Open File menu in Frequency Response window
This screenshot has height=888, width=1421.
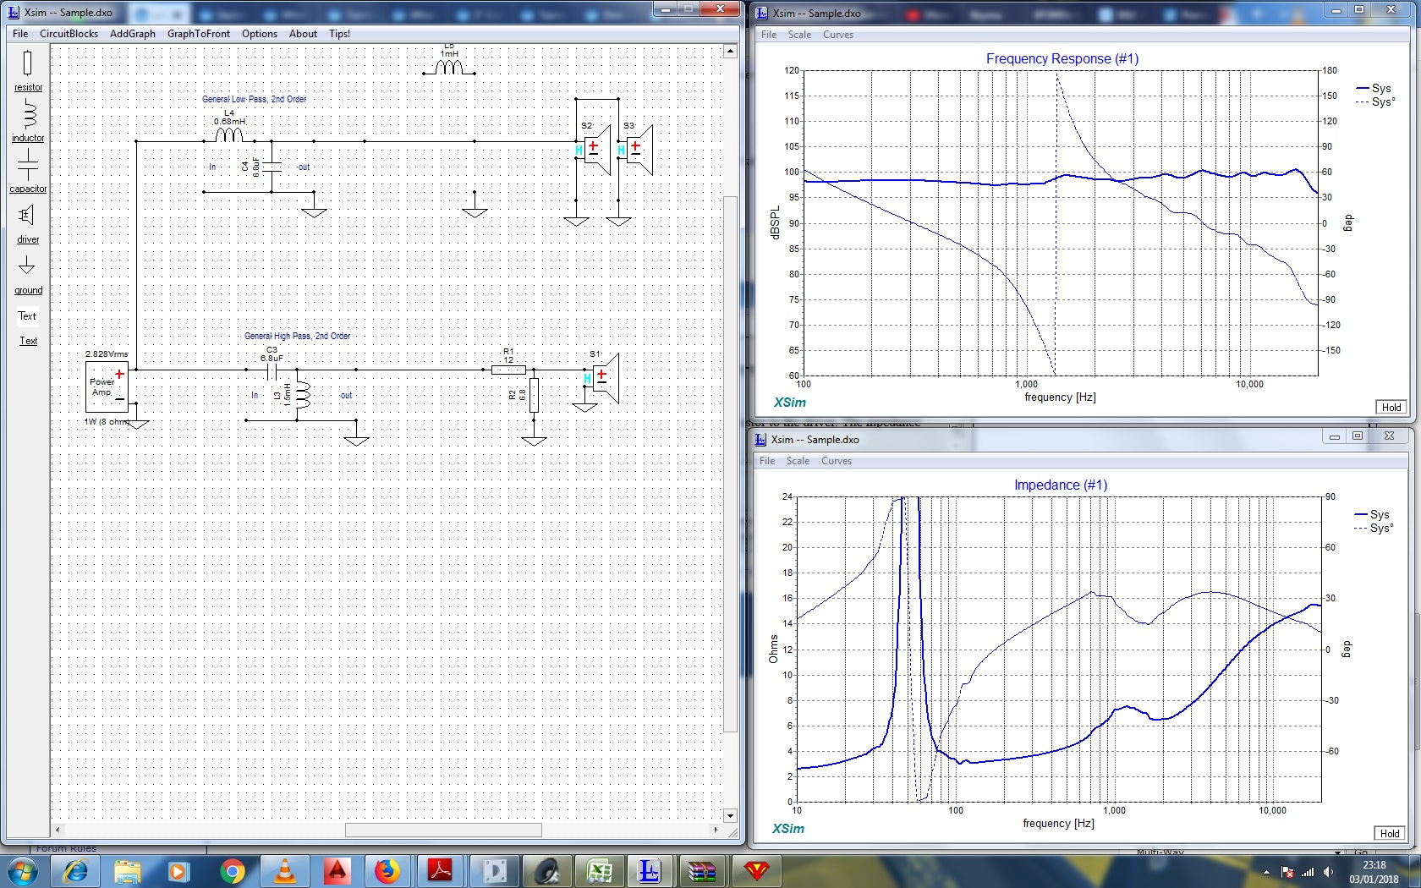click(x=769, y=35)
